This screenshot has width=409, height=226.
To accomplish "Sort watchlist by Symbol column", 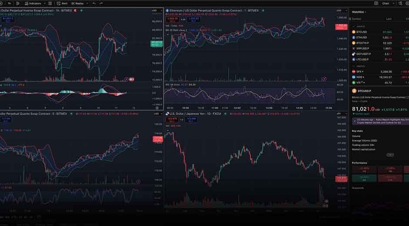I will (x=356, y=19).
